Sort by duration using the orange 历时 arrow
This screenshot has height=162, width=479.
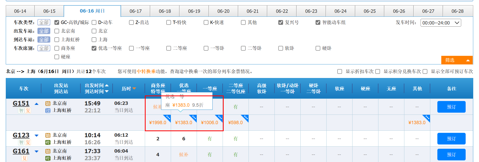click(x=134, y=89)
